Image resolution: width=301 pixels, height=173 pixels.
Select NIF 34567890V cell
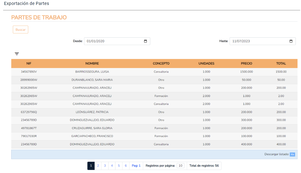point(29,72)
